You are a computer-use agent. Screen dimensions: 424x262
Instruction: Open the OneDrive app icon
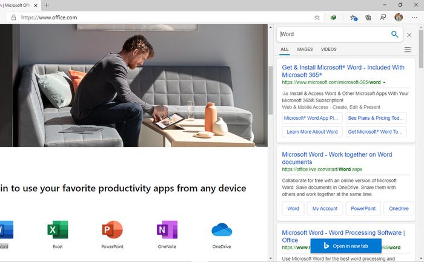tap(222, 229)
